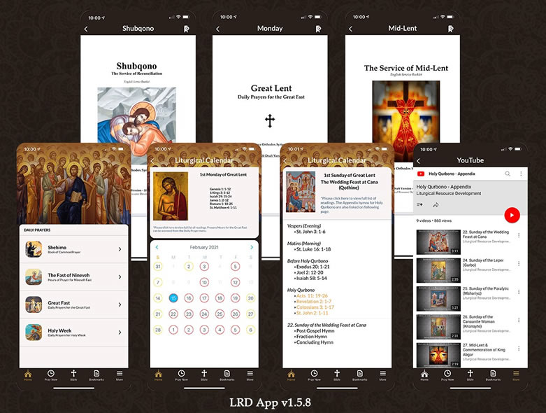The width and height of the screenshot is (546, 413).
Task: Open options for Sunday of the Leper video
Action: (519, 263)
